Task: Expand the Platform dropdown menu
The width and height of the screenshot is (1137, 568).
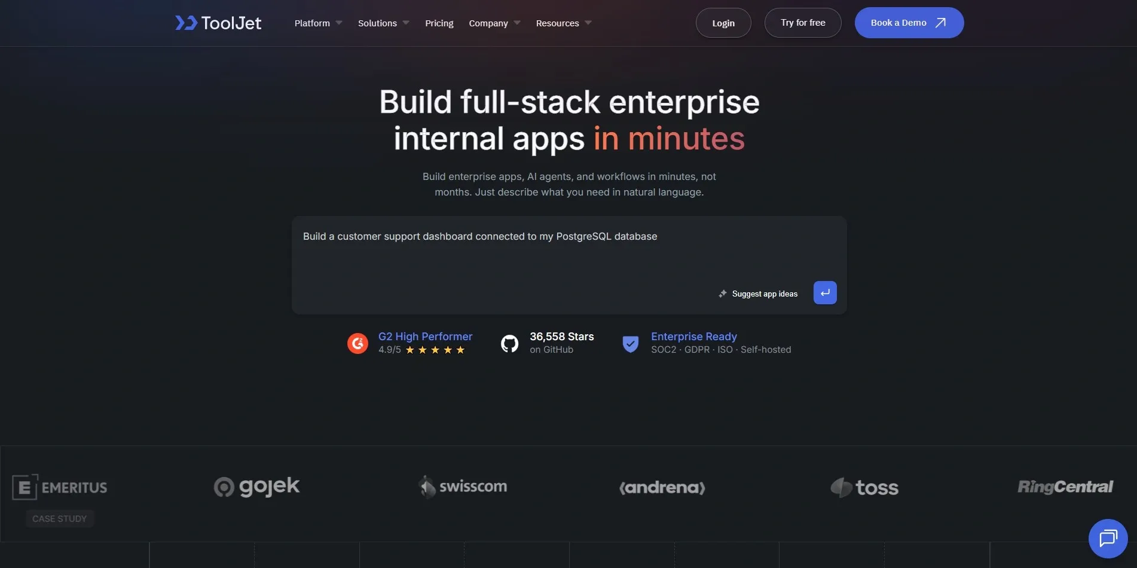Action: coord(318,23)
